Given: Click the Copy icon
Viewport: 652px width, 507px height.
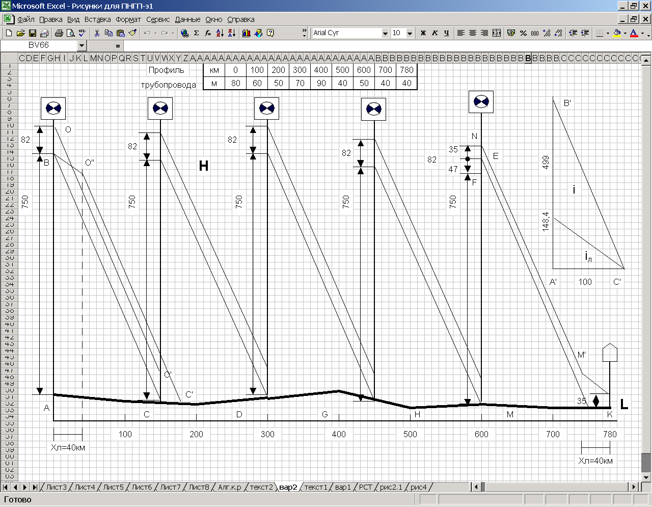Looking at the screenshot, I should coord(108,33).
